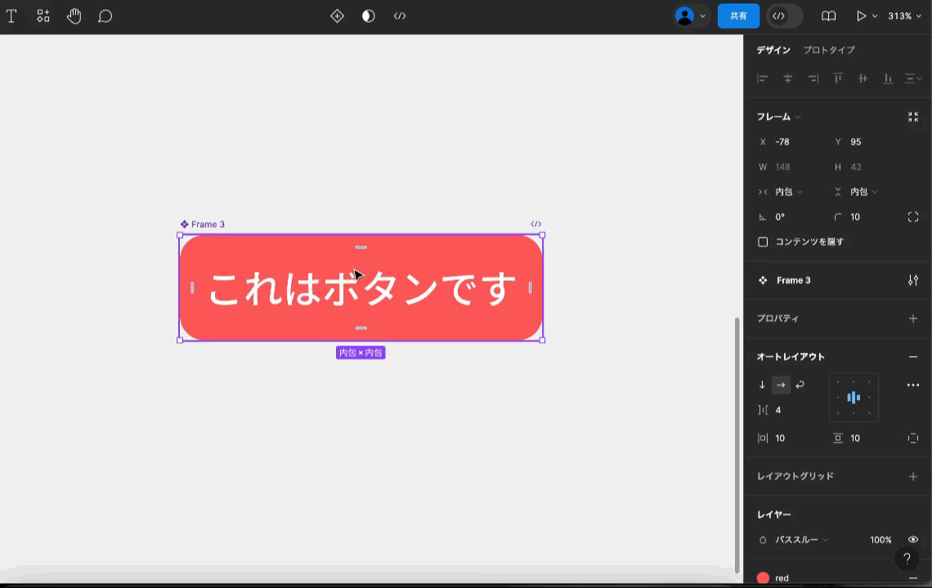Open the help question mark button
The image size is (932, 588).
point(907,559)
